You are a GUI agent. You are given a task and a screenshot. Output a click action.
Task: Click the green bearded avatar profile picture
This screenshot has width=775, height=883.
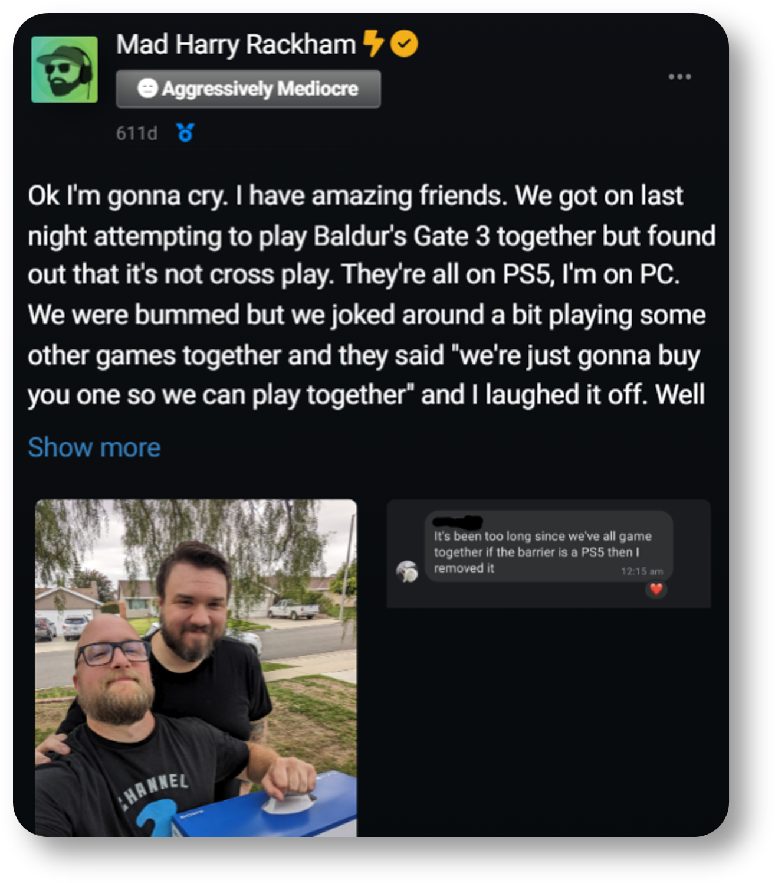pos(64,70)
